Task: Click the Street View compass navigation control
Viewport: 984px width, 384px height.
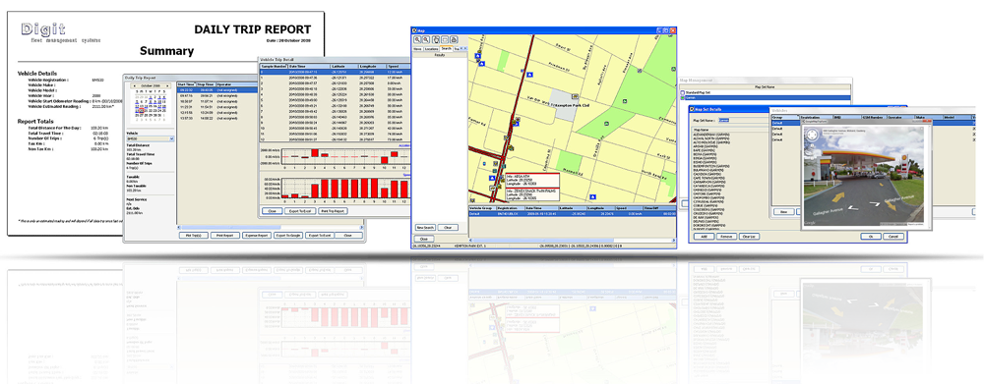Action: click(813, 134)
